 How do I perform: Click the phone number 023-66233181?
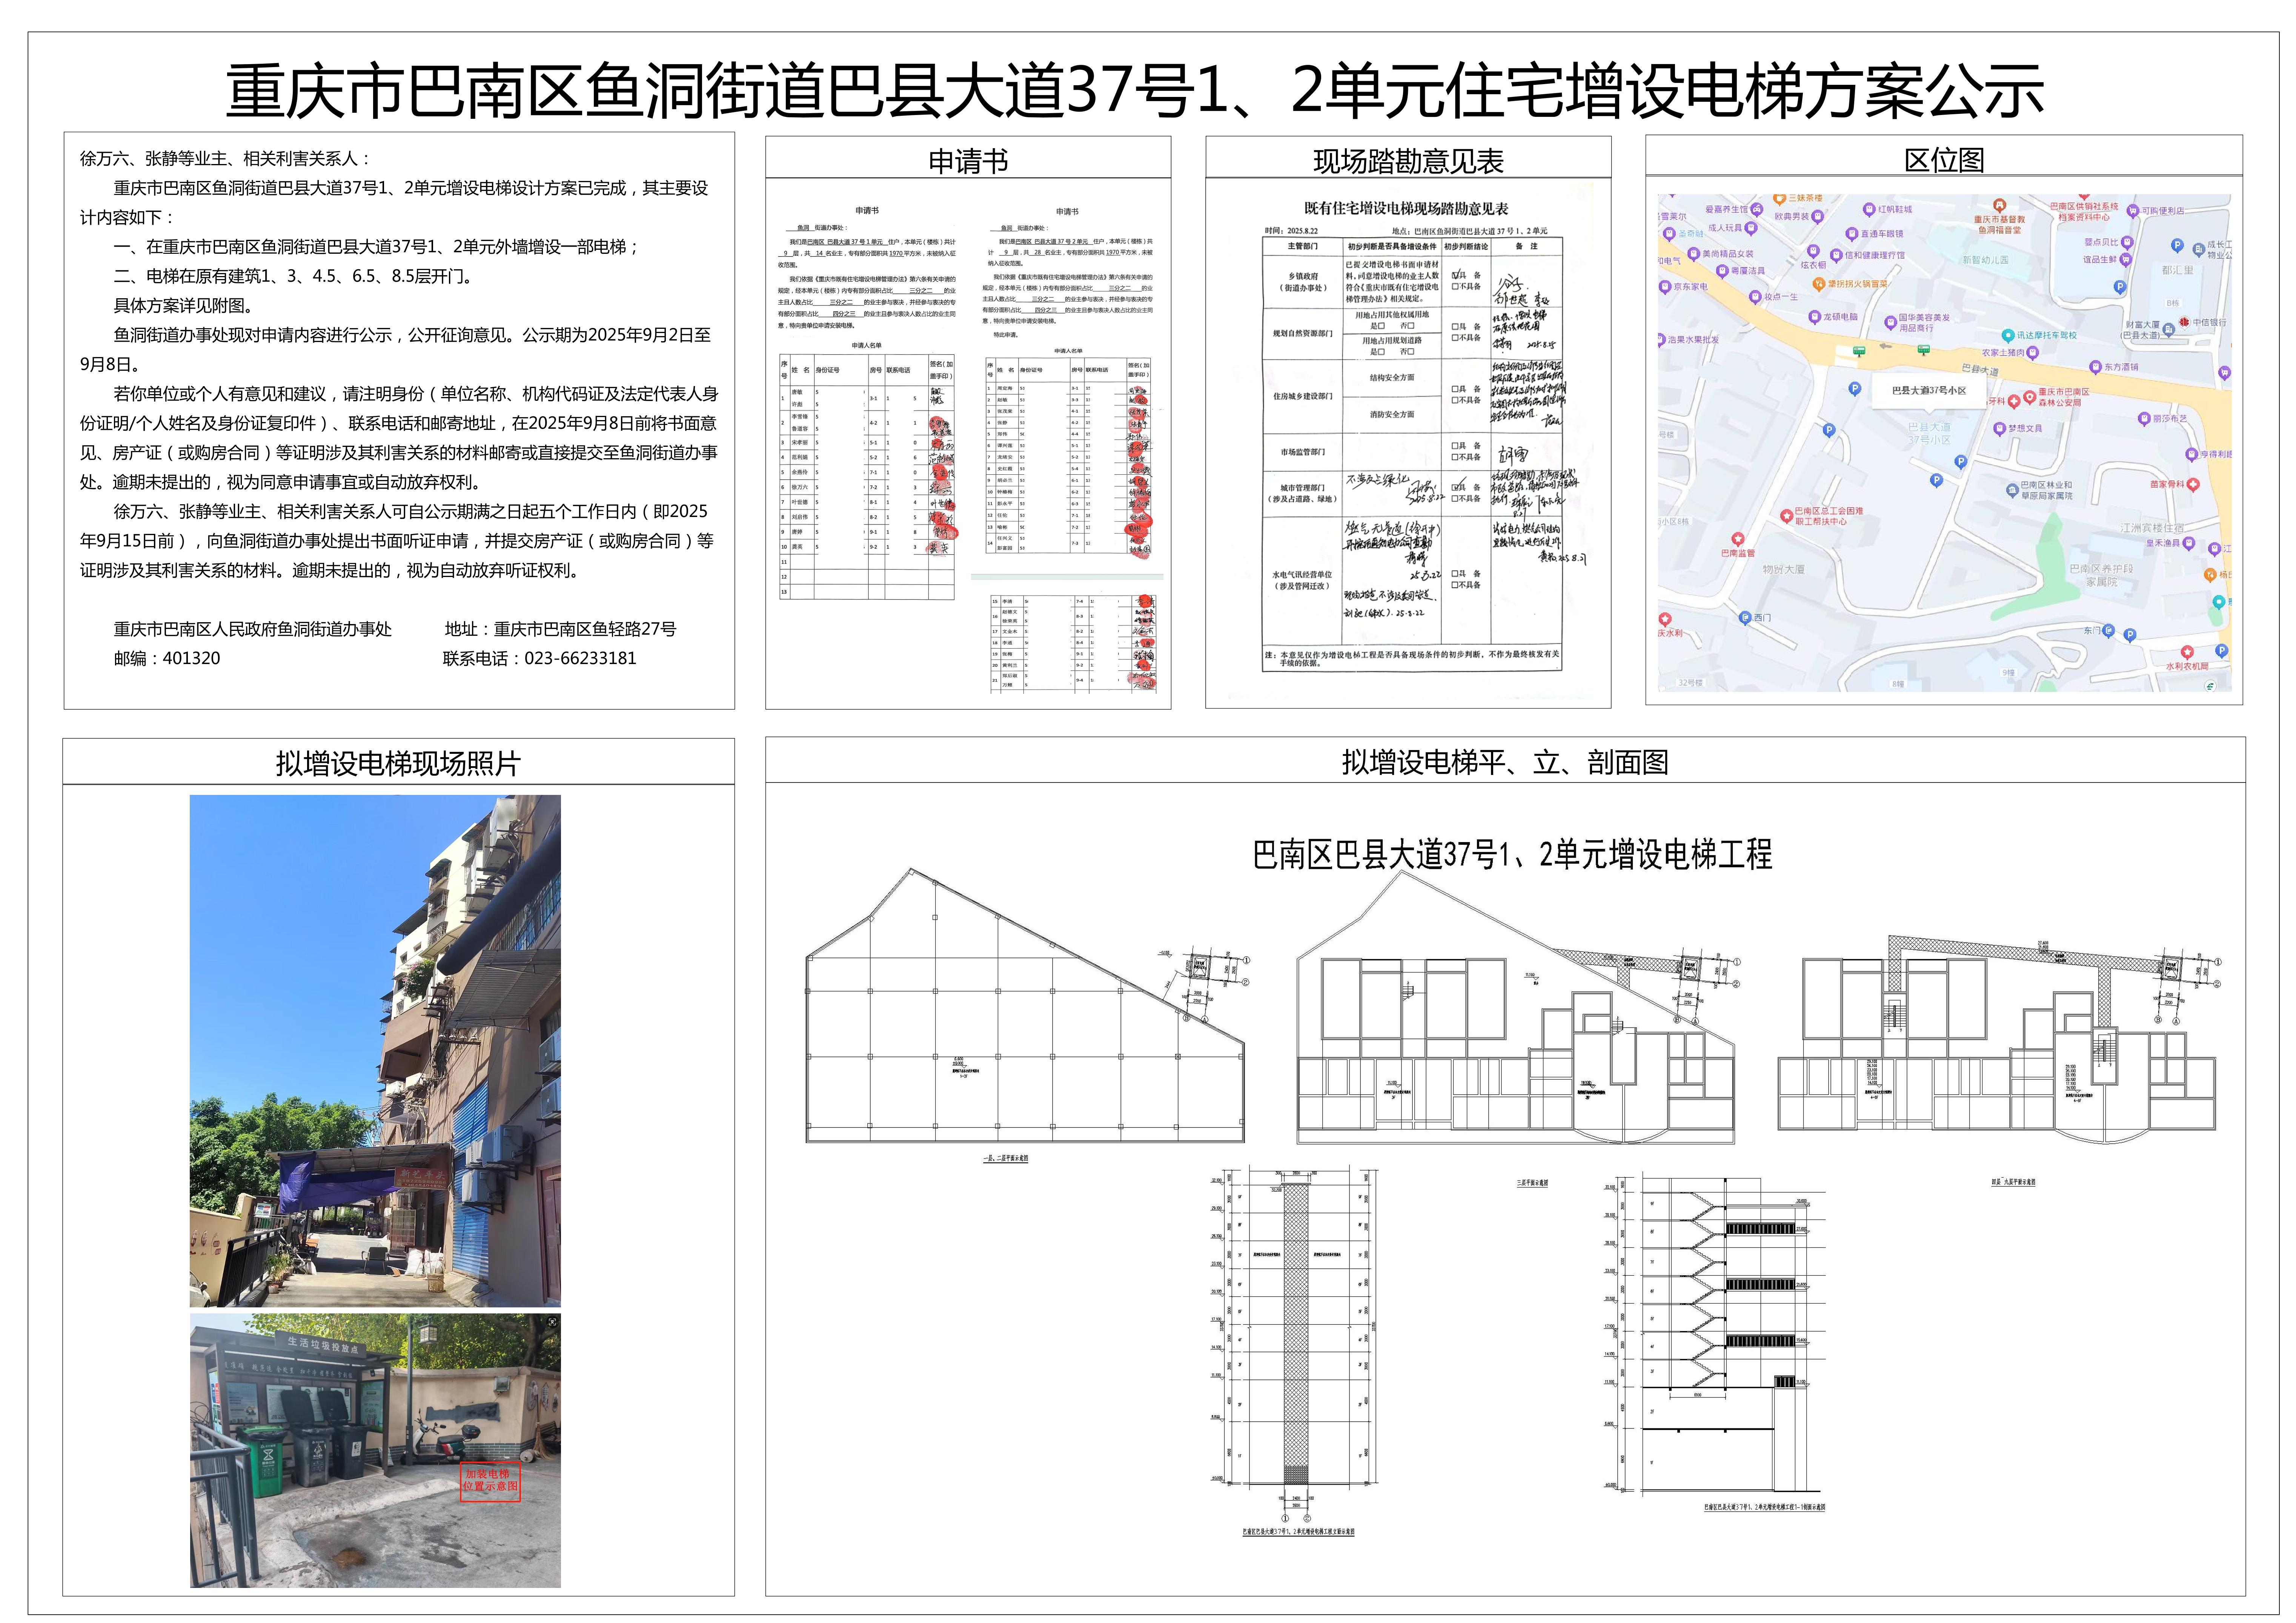coord(580,659)
